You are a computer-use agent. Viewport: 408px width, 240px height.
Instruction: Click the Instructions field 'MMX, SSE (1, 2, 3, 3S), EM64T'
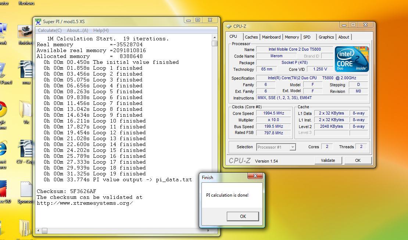[312, 98]
